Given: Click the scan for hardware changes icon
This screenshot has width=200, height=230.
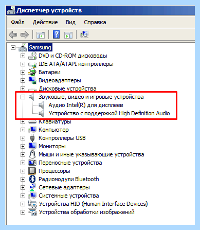Looking at the screenshot, I should tap(84, 34).
